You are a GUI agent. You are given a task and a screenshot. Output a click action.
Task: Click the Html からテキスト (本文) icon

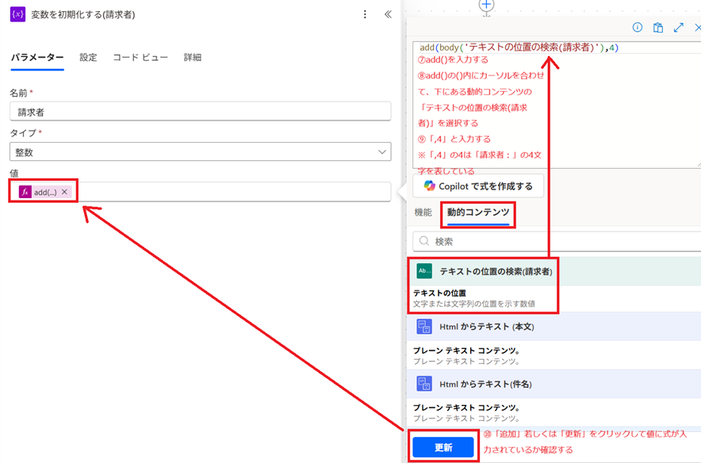424,327
